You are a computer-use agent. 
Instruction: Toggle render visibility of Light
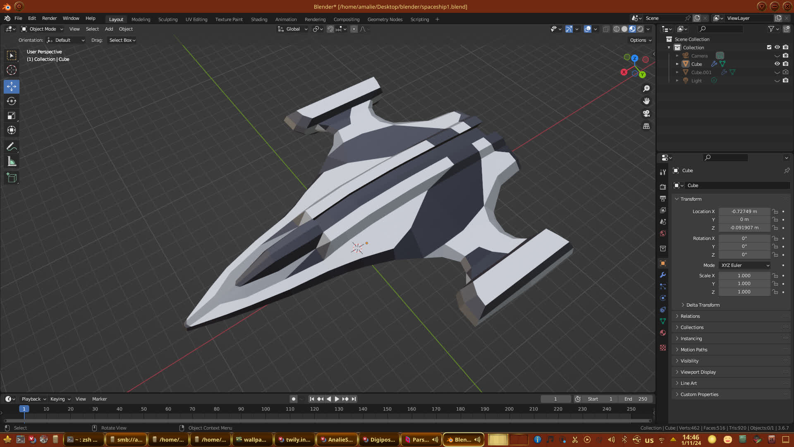coord(785,80)
